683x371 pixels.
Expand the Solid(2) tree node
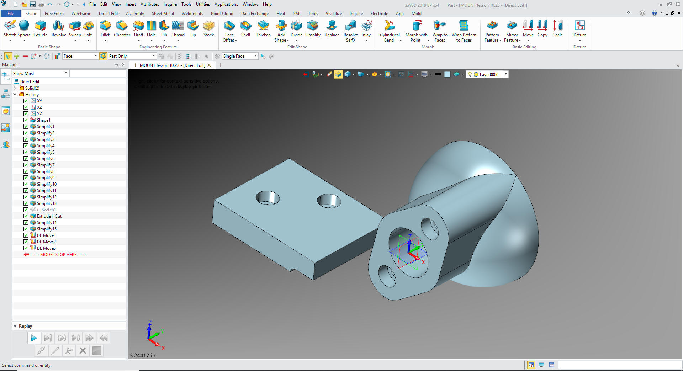coord(15,88)
